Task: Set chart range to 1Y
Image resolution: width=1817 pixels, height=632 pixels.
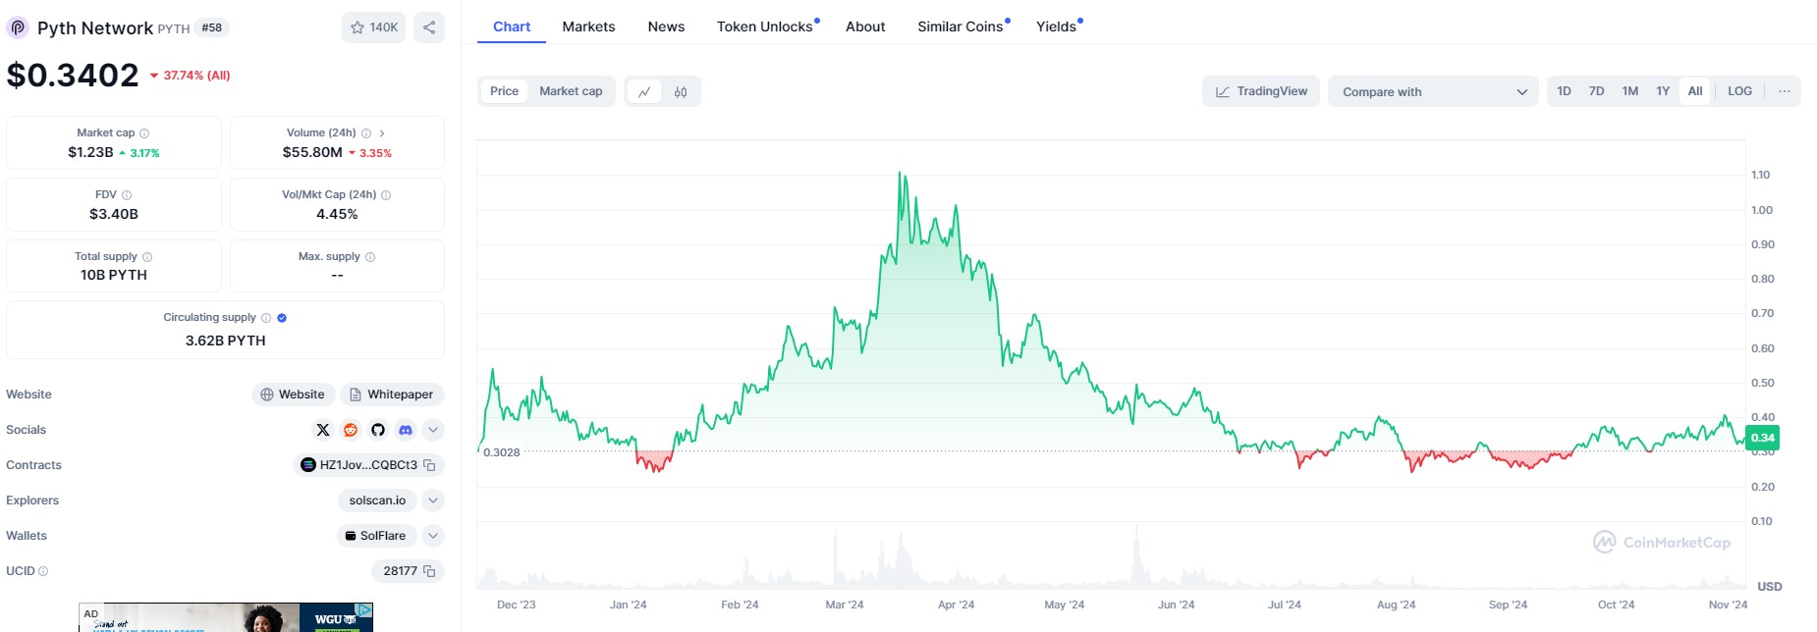Action: (x=1663, y=91)
